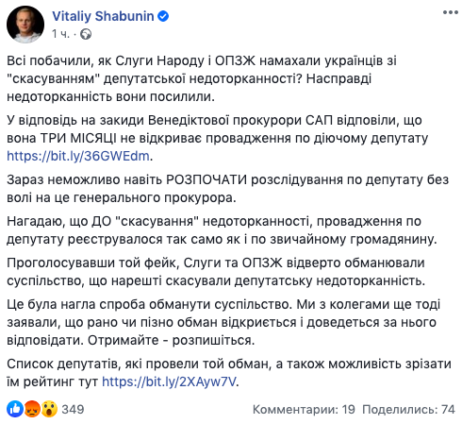This screenshot has height=424, width=462.
Task: Open 'Поделились: 74' shares list
Action: coord(408,409)
